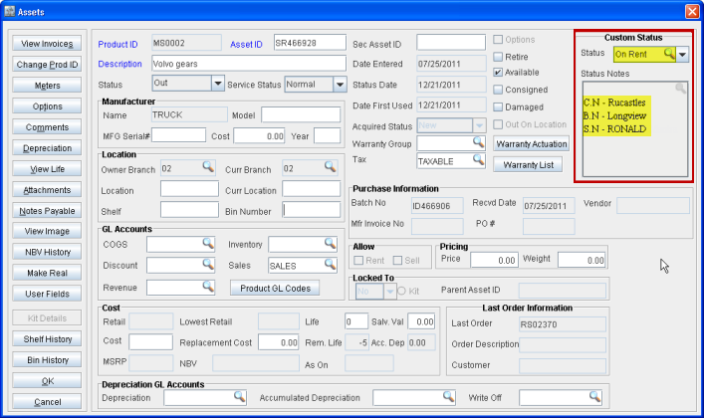Image resolution: width=704 pixels, height=418 pixels.
Task: Toggle the Allow Sell checkbox
Action: [x=397, y=261]
